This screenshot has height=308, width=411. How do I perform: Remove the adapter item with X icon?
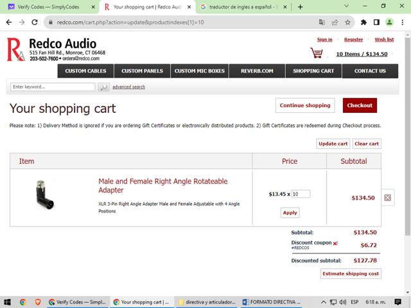pos(387,198)
